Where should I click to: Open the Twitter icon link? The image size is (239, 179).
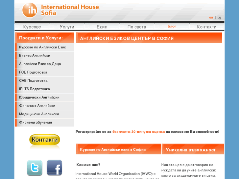tap(35, 168)
